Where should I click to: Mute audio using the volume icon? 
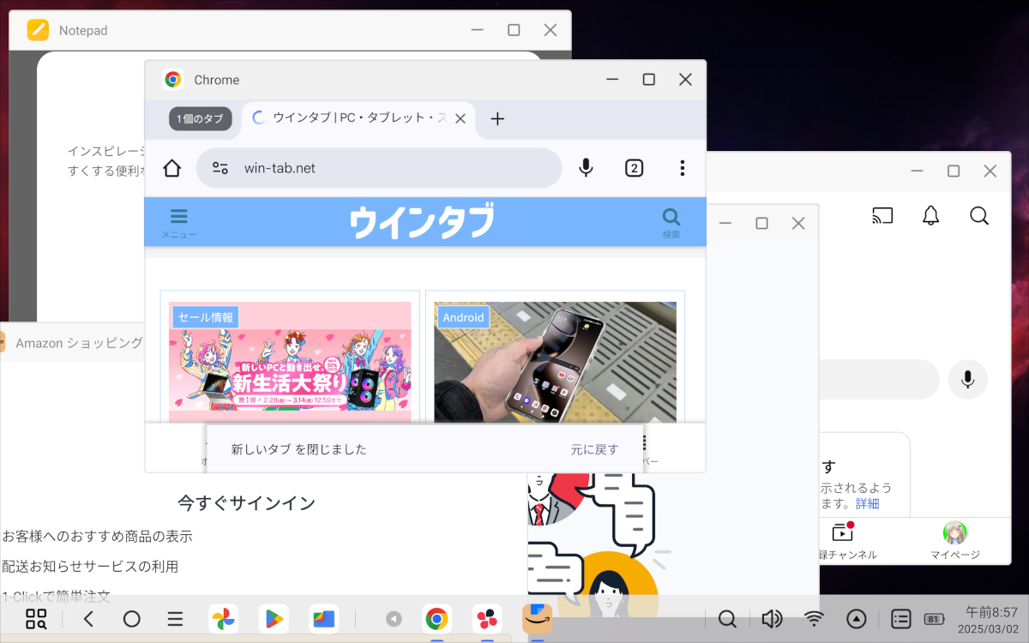pos(771,618)
